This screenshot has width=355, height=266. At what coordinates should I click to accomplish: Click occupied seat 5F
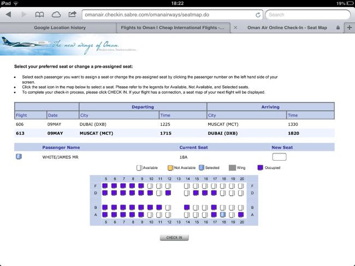pyautogui.click(x=105, y=186)
